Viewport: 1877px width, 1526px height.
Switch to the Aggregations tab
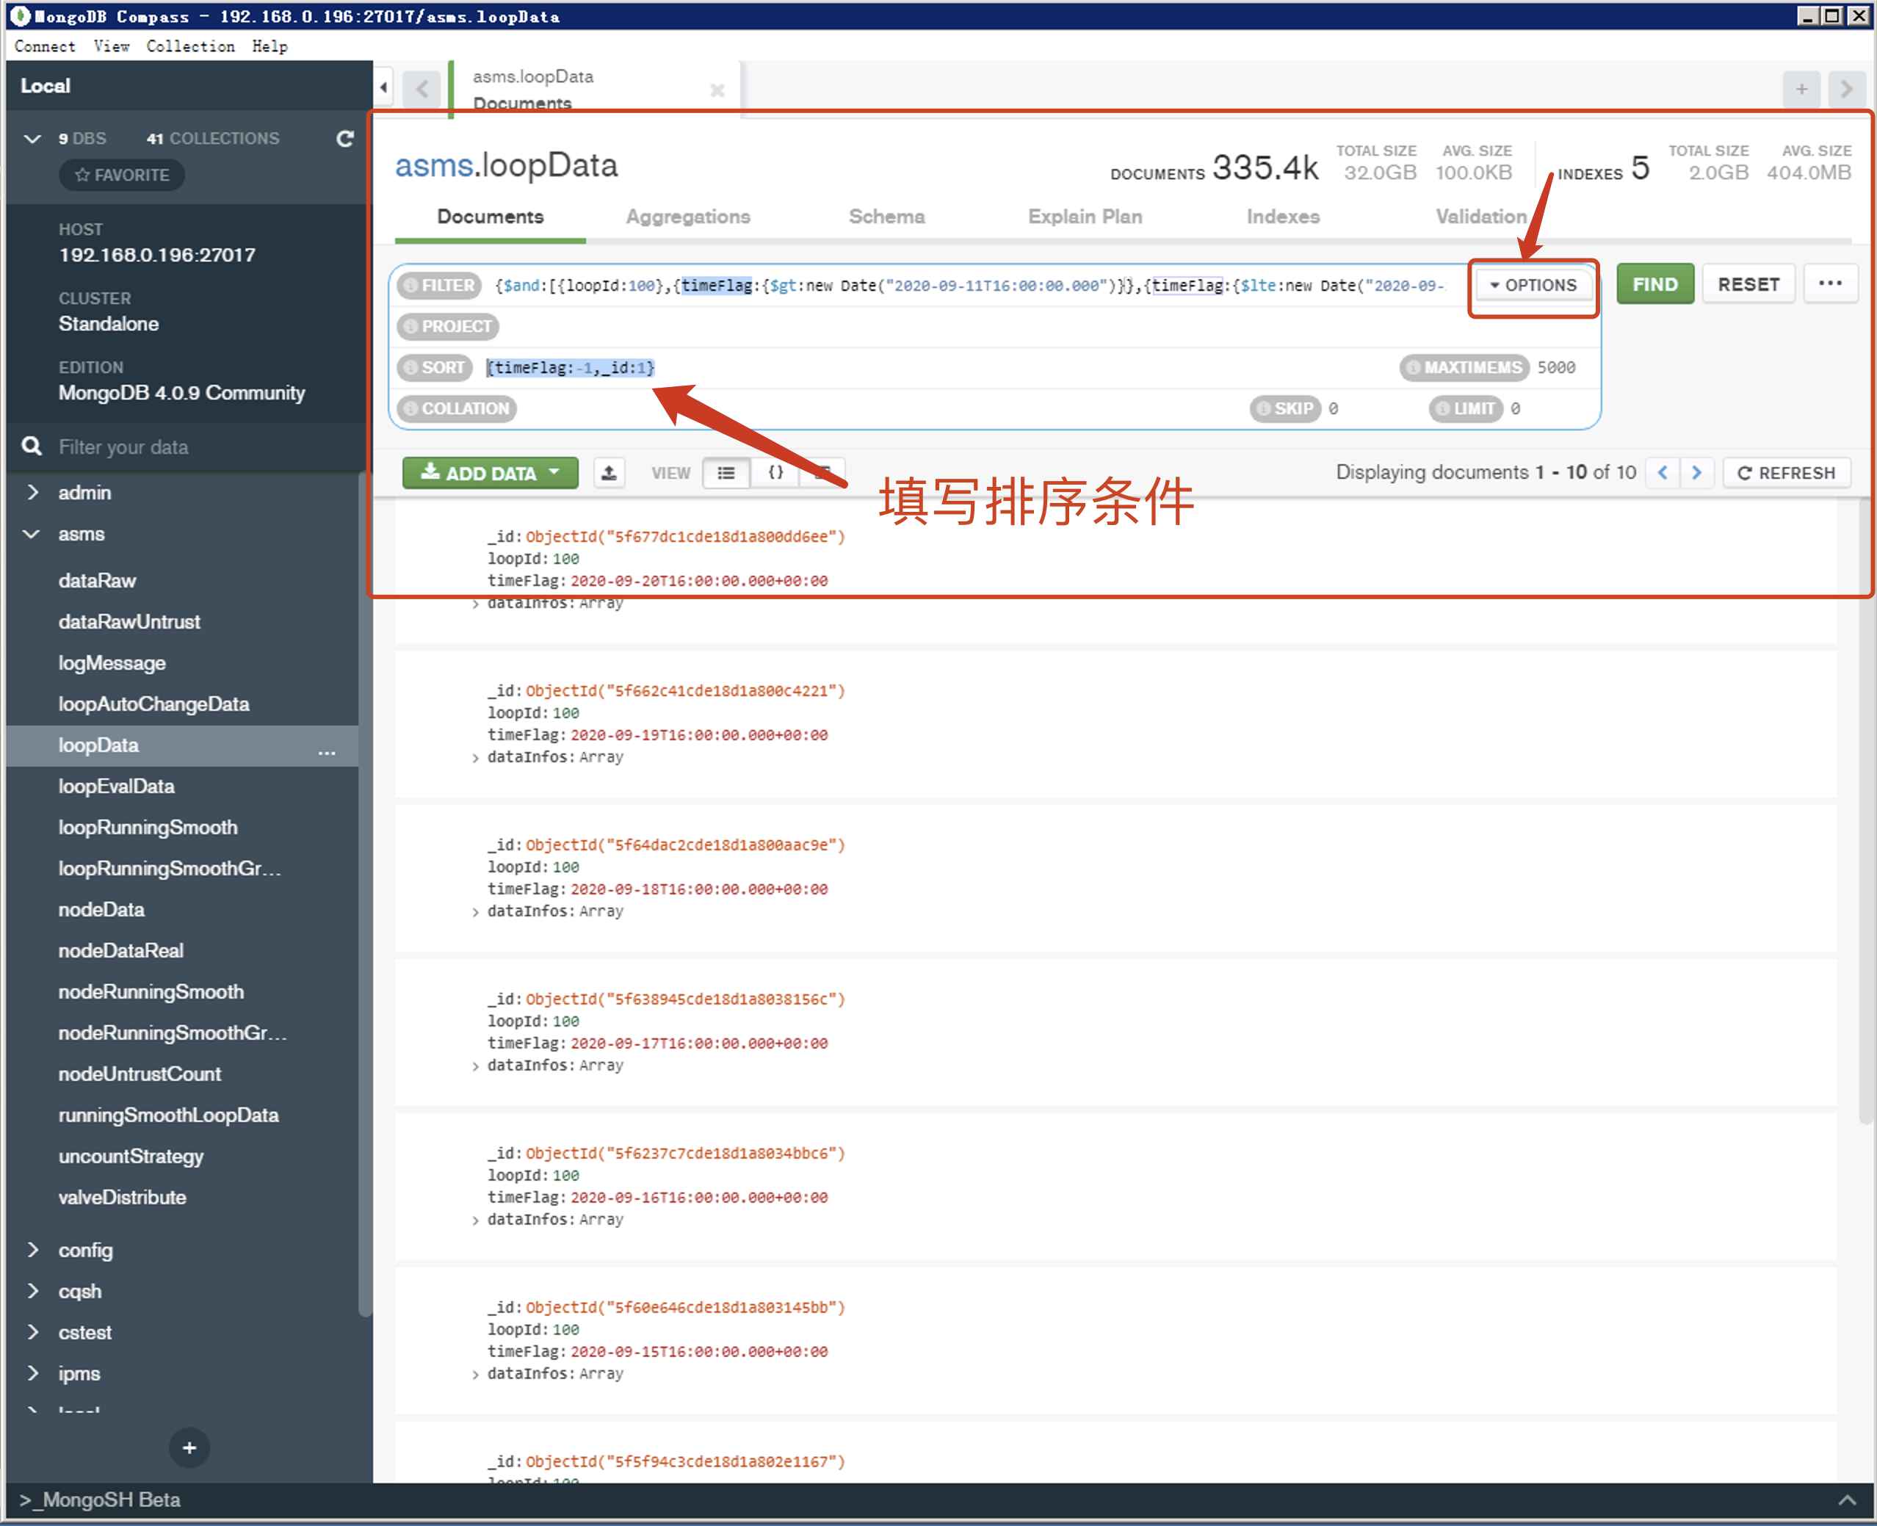coord(687,216)
